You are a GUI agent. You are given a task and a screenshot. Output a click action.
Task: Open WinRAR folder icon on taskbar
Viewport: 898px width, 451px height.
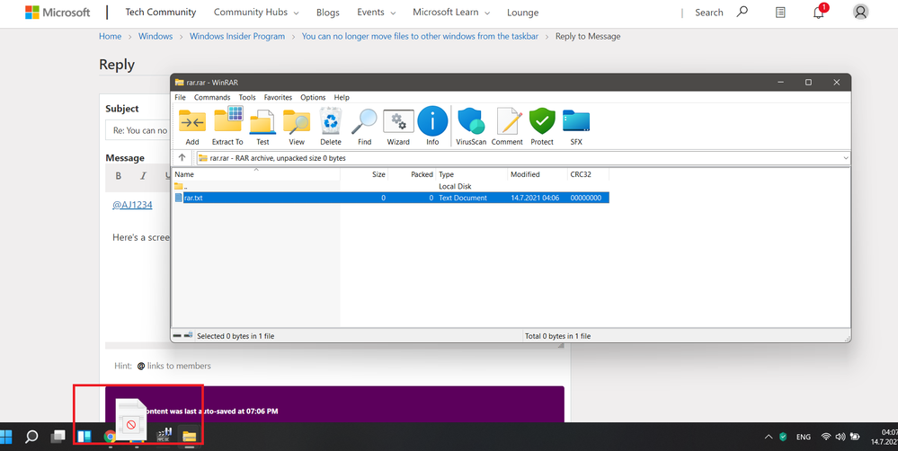tap(190, 437)
